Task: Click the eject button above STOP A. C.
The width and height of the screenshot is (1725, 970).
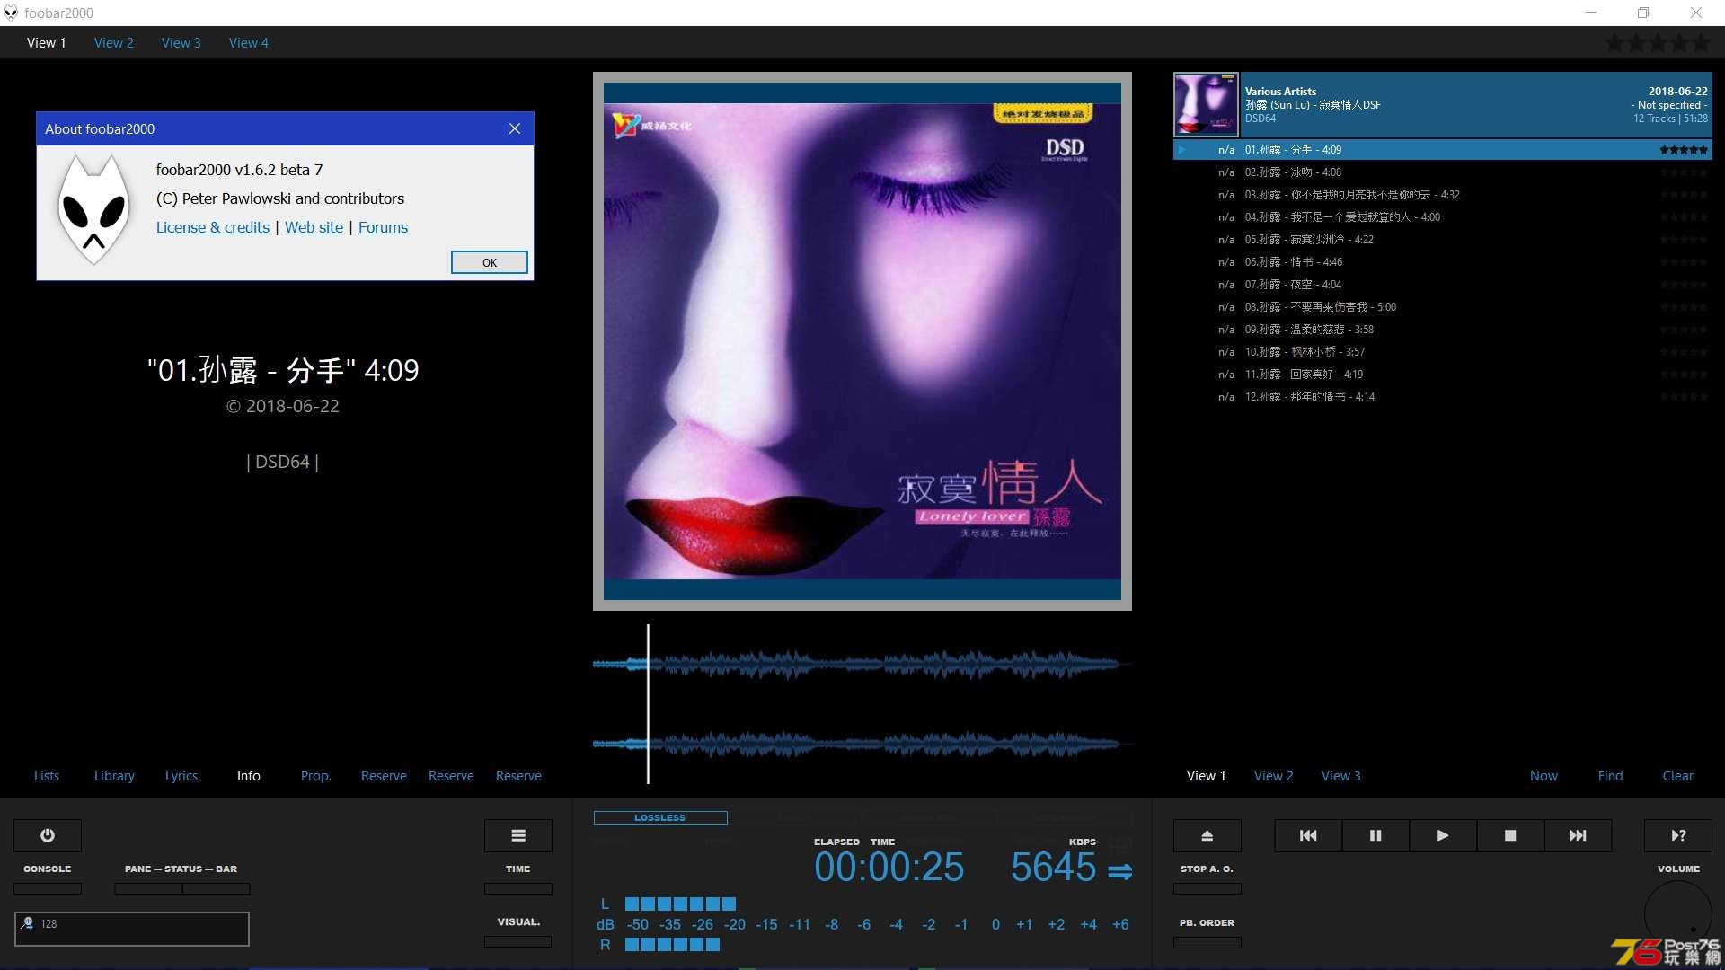Action: 1207,835
